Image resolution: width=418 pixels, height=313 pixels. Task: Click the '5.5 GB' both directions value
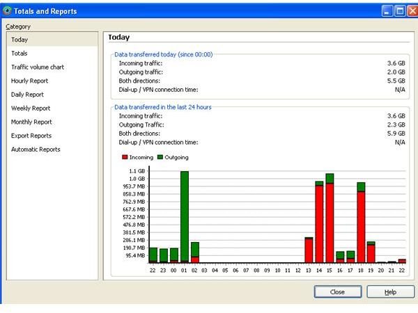pos(396,81)
